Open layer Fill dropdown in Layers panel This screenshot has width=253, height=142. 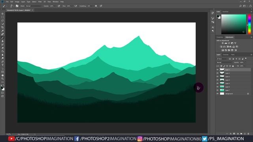245,66
